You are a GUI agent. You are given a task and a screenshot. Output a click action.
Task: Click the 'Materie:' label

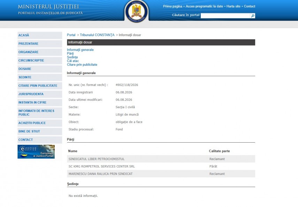tap(75, 114)
